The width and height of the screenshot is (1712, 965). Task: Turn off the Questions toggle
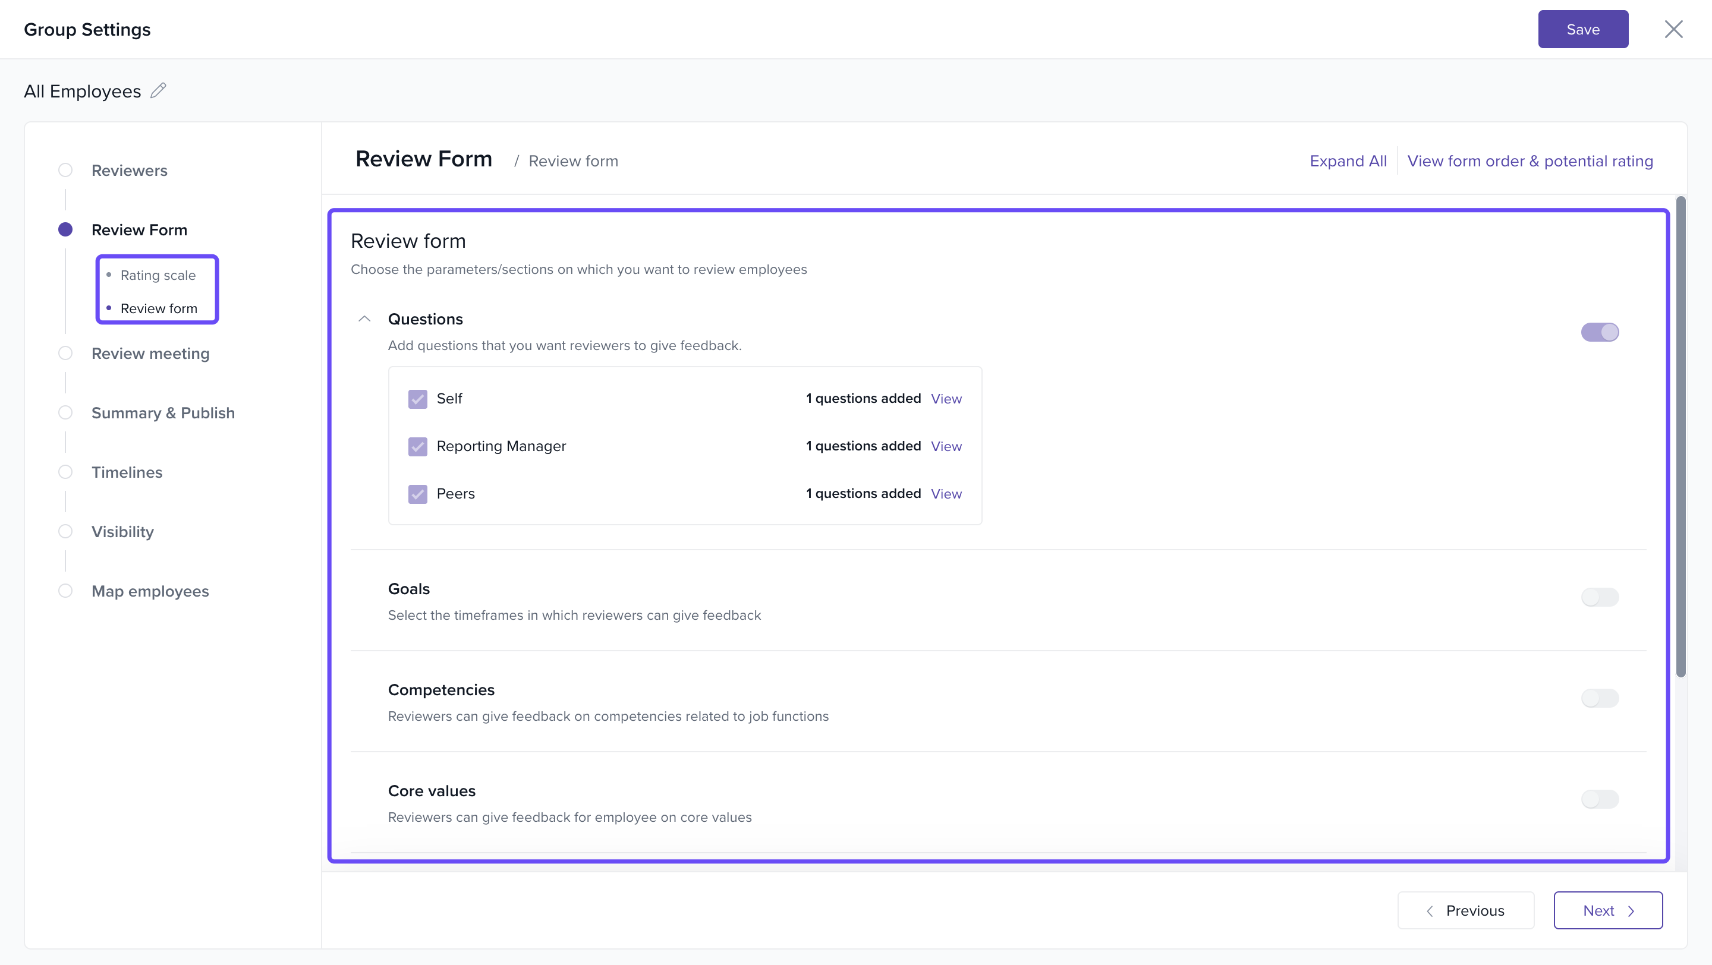pyautogui.click(x=1599, y=332)
